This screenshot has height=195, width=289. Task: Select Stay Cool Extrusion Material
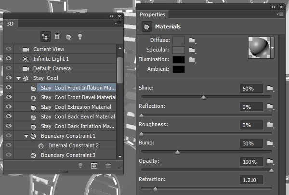click(65, 107)
